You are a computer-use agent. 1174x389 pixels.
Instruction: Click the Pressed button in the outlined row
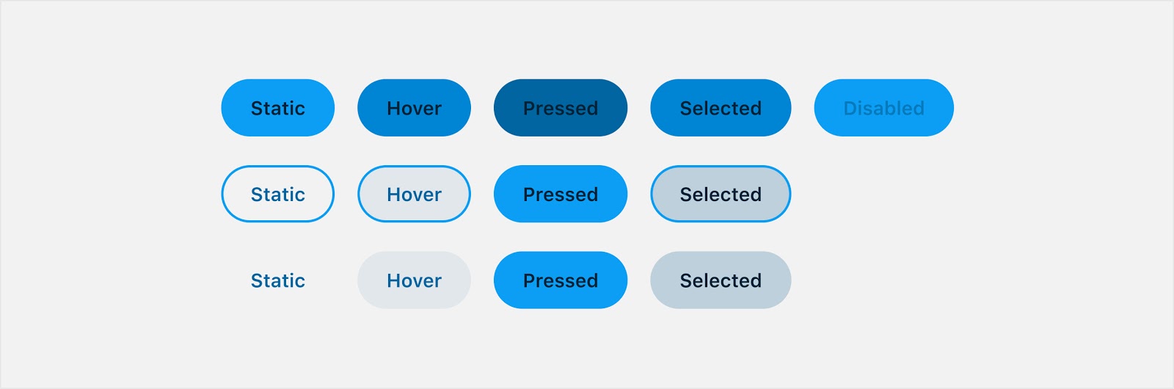click(x=561, y=194)
